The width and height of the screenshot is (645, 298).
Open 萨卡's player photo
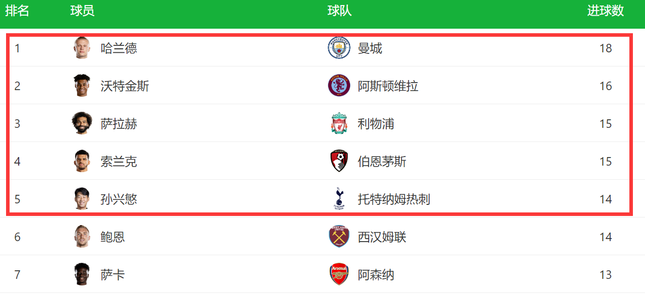[x=82, y=274]
